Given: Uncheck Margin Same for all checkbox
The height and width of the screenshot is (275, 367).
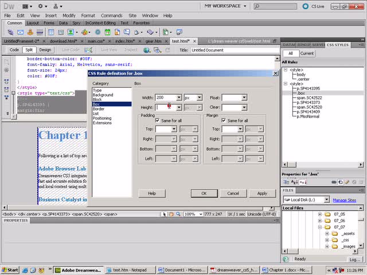Looking at the screenshot, I should tap(224, 120).
